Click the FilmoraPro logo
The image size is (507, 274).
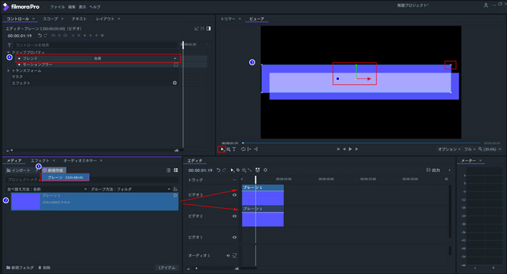(x=21, y=7)
